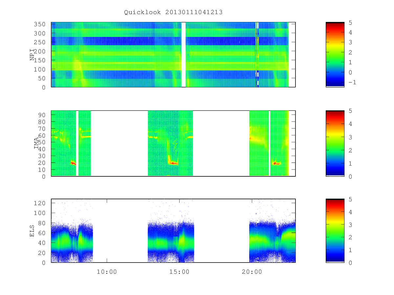Viewport: 394px width, 295px height.
Task: Click the red IMA hotspot near 15:00
Action: click(173, 163)
